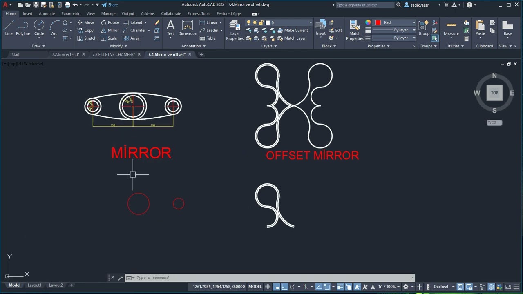This screenshot has height=294, width=523.
Task: Activate the Rotate command
Action: click(110, 22)
